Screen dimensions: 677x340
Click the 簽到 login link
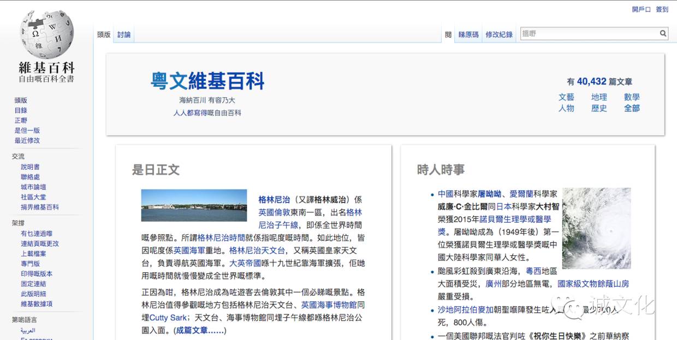tap(662, 9)
